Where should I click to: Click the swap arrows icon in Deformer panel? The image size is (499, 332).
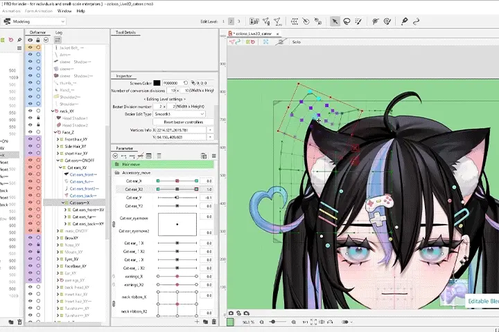pos(58,40)
